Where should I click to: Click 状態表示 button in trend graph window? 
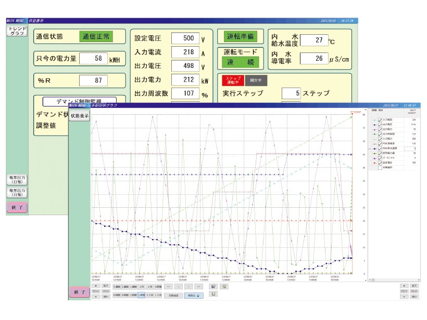click(x=79, y=116)
